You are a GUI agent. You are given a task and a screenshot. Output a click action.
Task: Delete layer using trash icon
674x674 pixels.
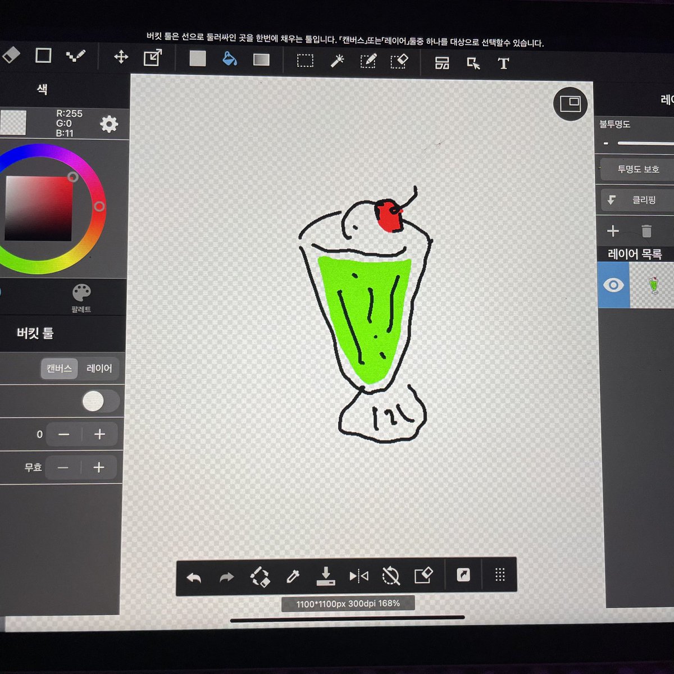(646, 231)
